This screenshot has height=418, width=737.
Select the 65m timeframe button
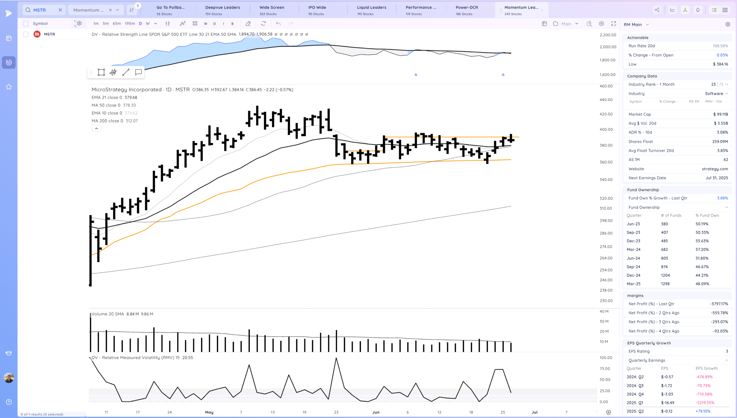click(117, 24)
